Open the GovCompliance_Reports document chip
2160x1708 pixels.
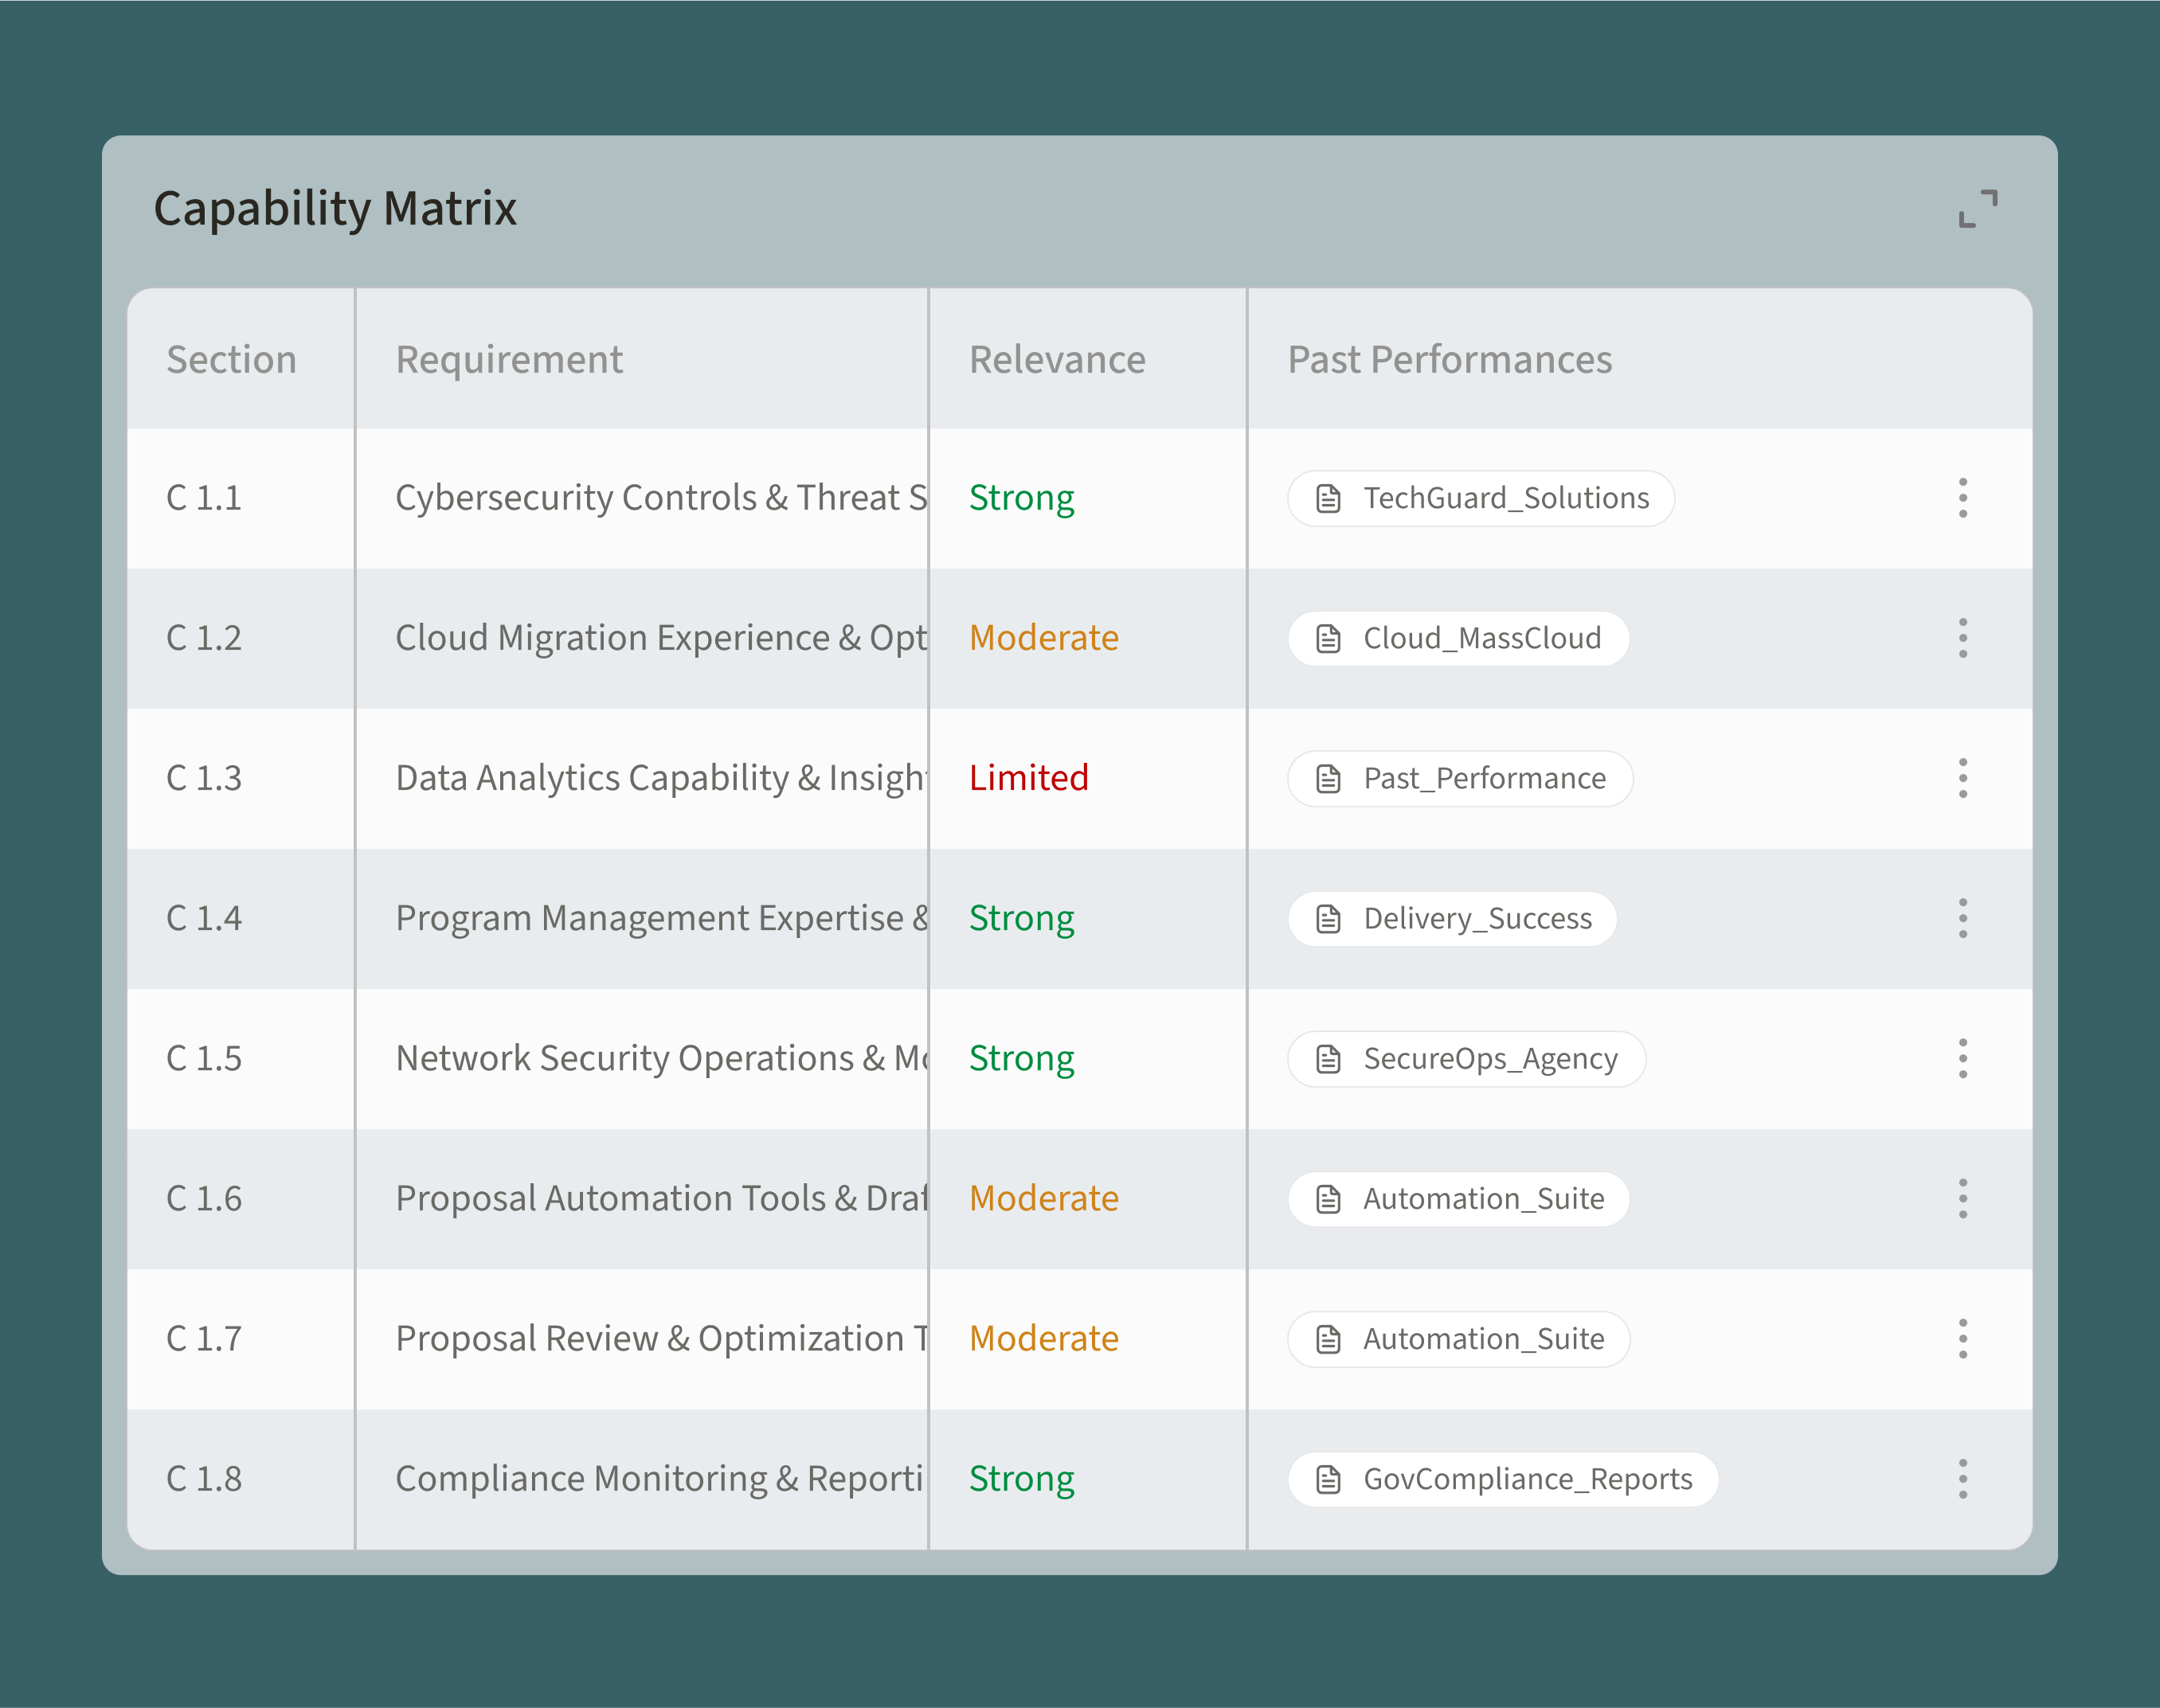[1503, 1478]
